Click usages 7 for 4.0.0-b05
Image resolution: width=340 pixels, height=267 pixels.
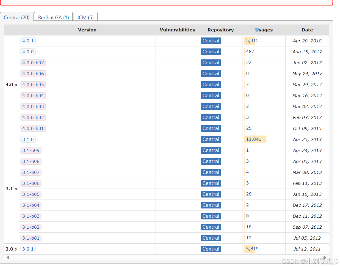(247, 84)
